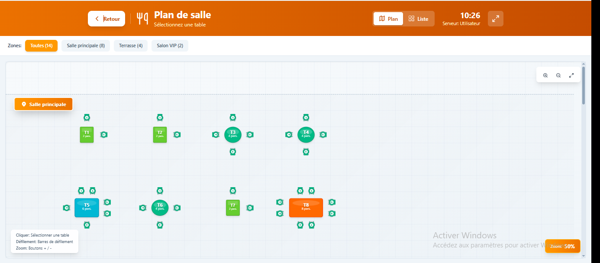Image resolution: width=600 pixels, height=263 pixels.
Task: Select round table T6
Action: tap(160, 208)
